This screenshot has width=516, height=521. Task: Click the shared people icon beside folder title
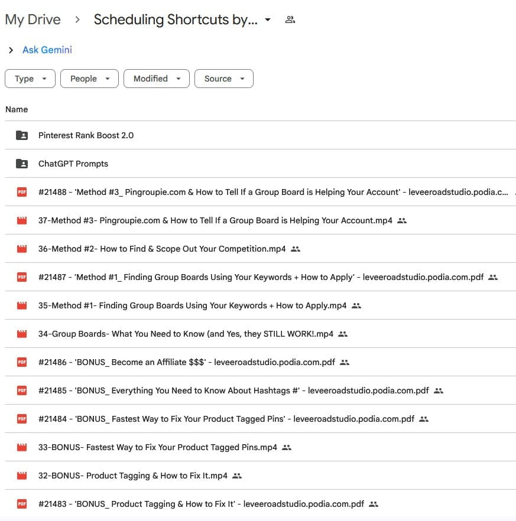[x=290, y=19]
